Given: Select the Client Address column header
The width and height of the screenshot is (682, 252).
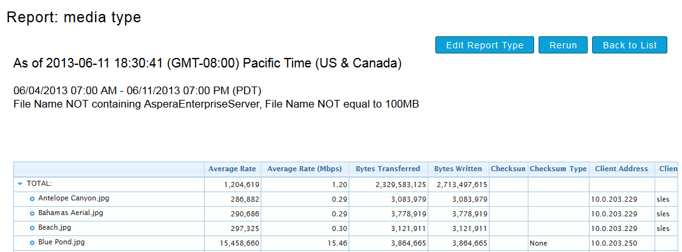Looking at the screenshot, I should 621,169.
